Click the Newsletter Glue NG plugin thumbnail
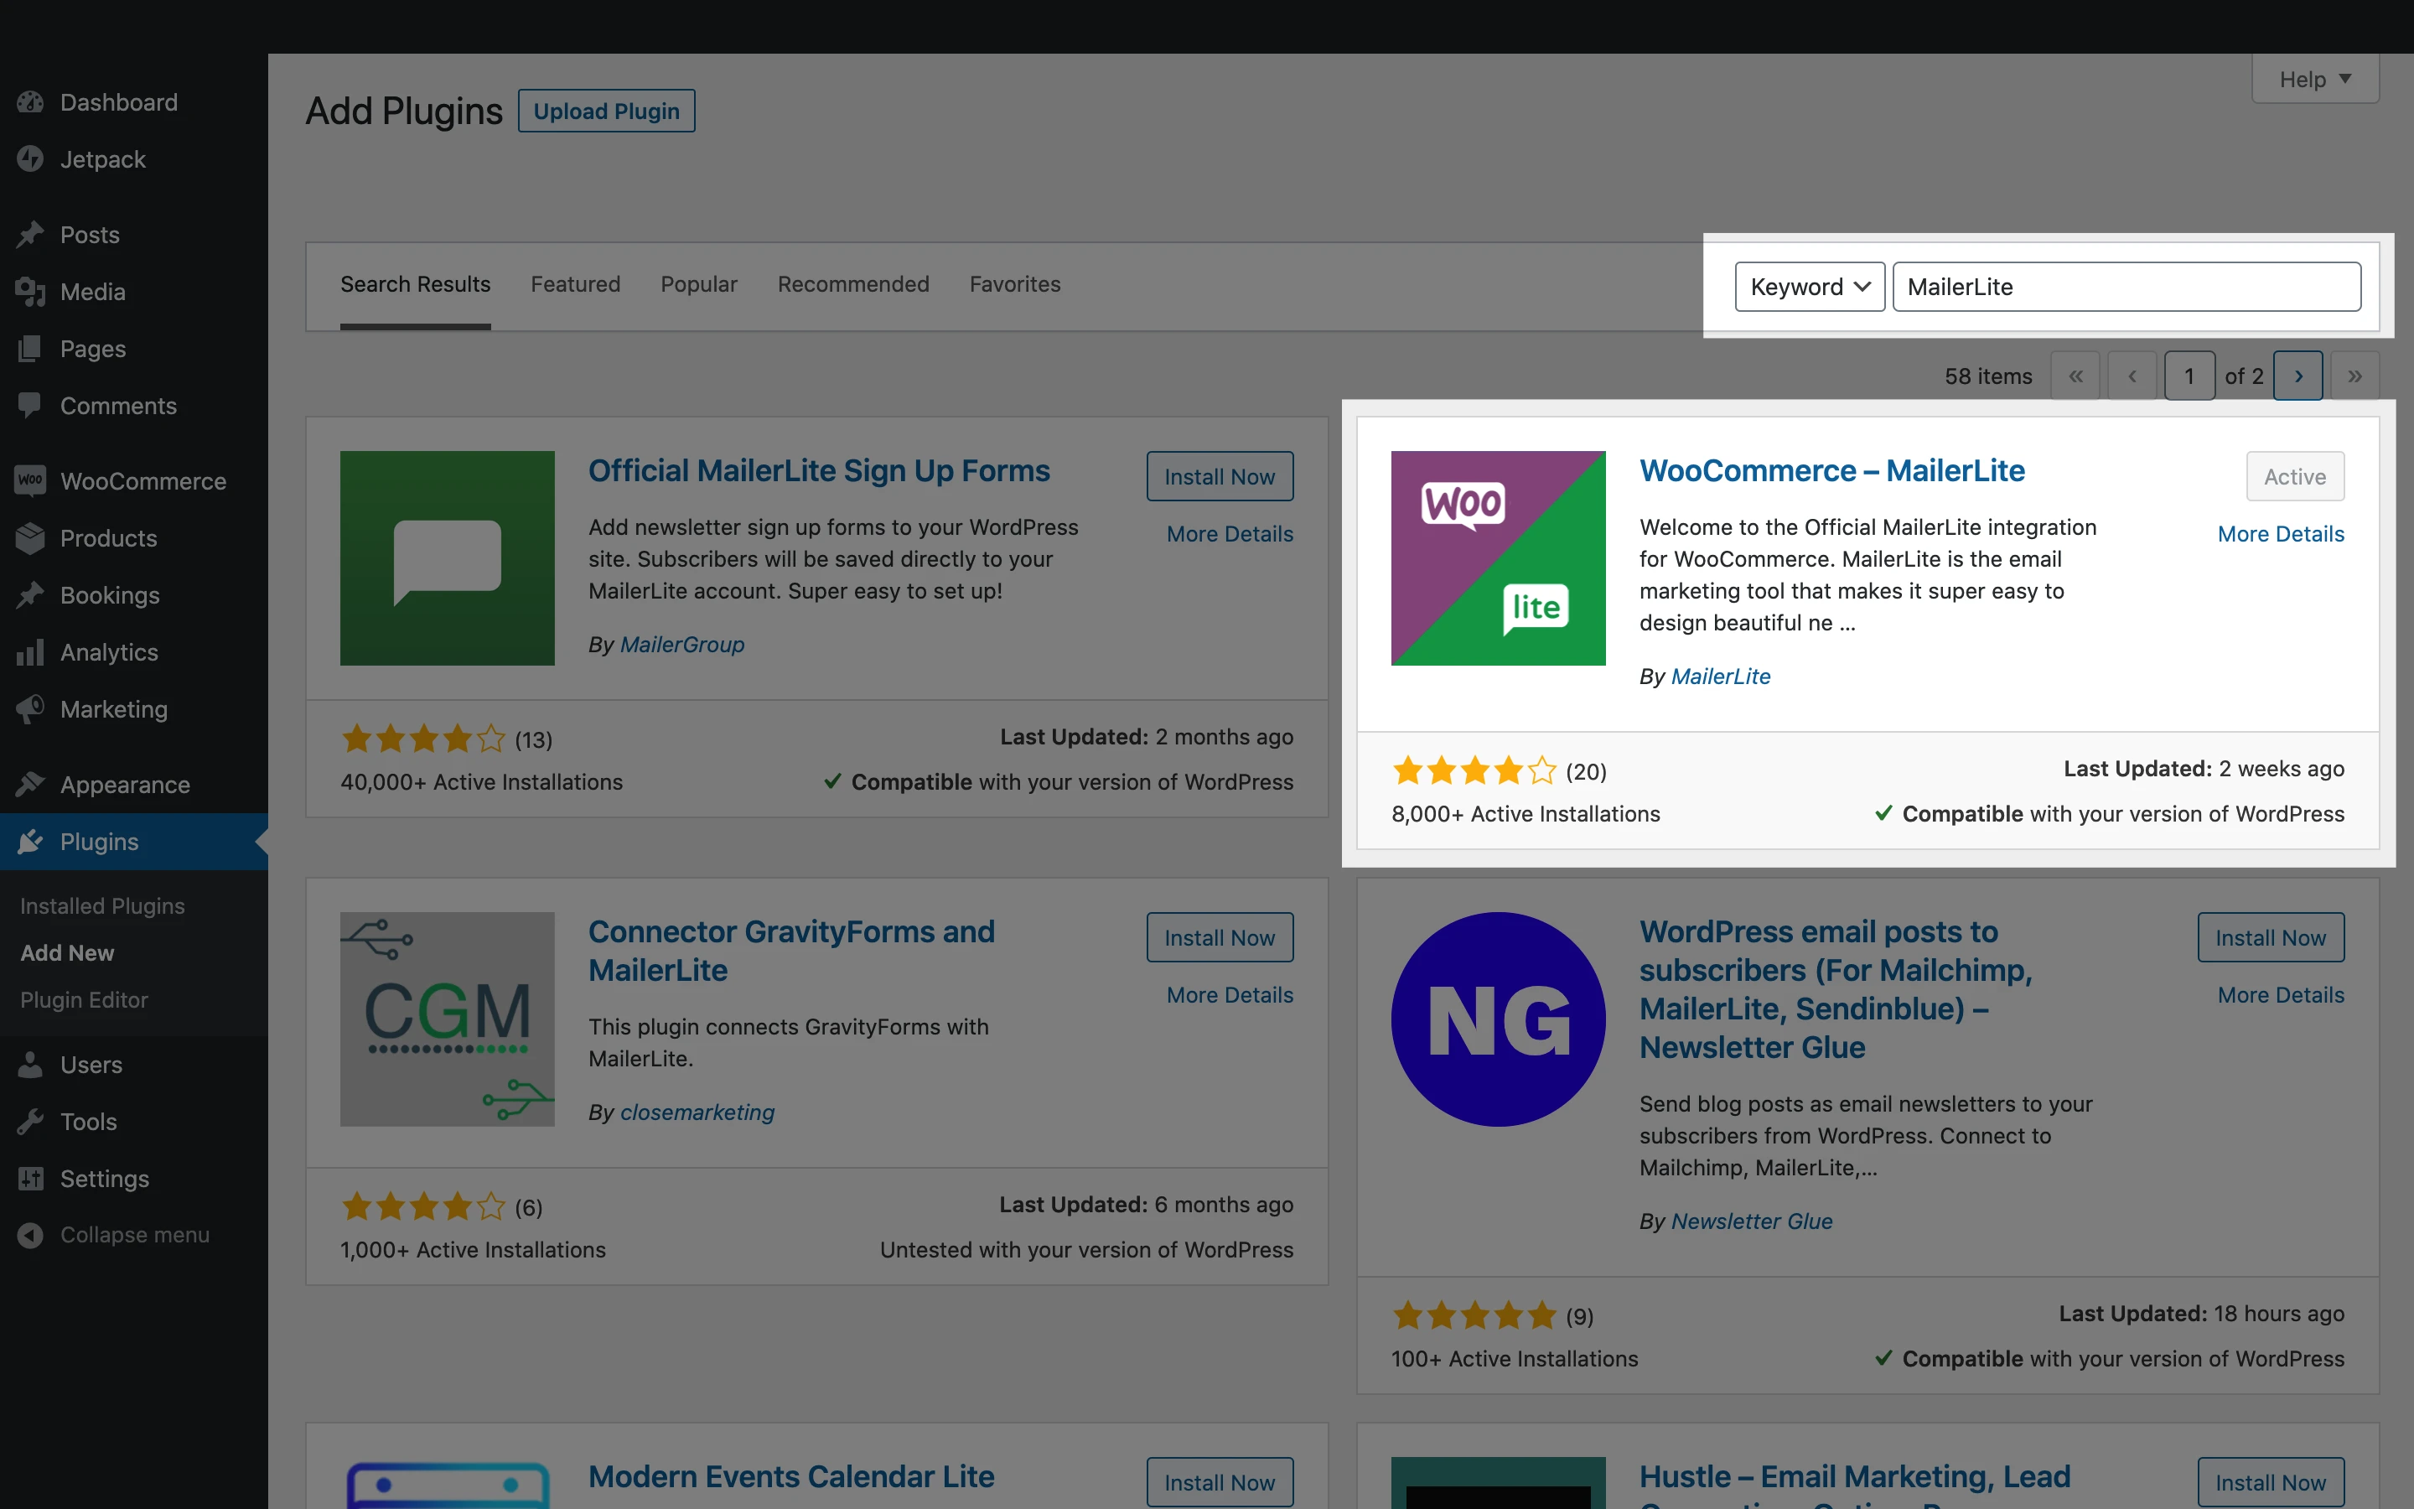Image resolution: width=2414 pixels, height=1509 pixels. click(x=1497, y=1019)
